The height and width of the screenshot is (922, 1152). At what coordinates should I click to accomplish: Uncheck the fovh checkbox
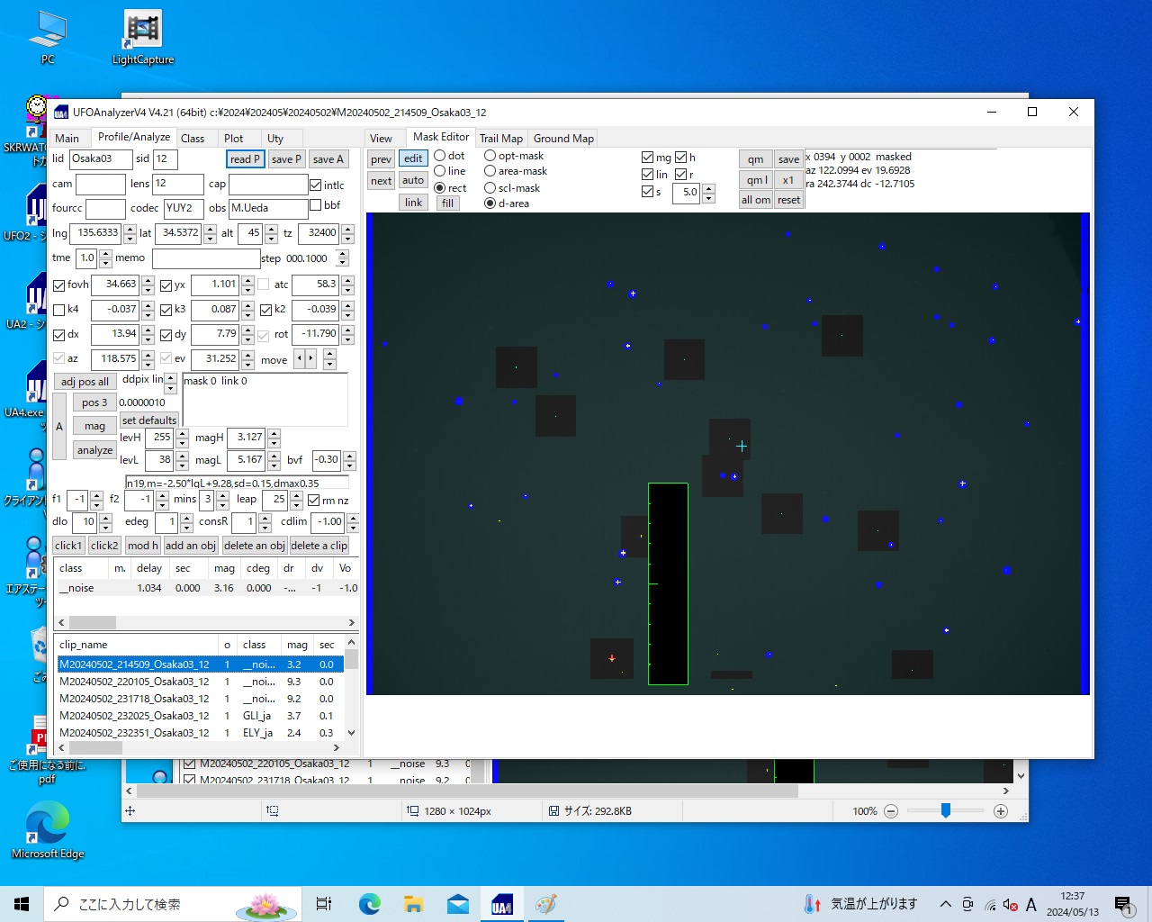coord(59,285)
